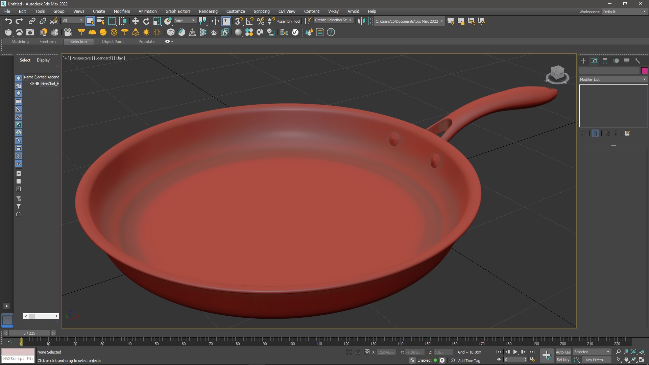649x365 pixels.
Task: Toggle the 3D Snaps button
Action: coord(239,21)
